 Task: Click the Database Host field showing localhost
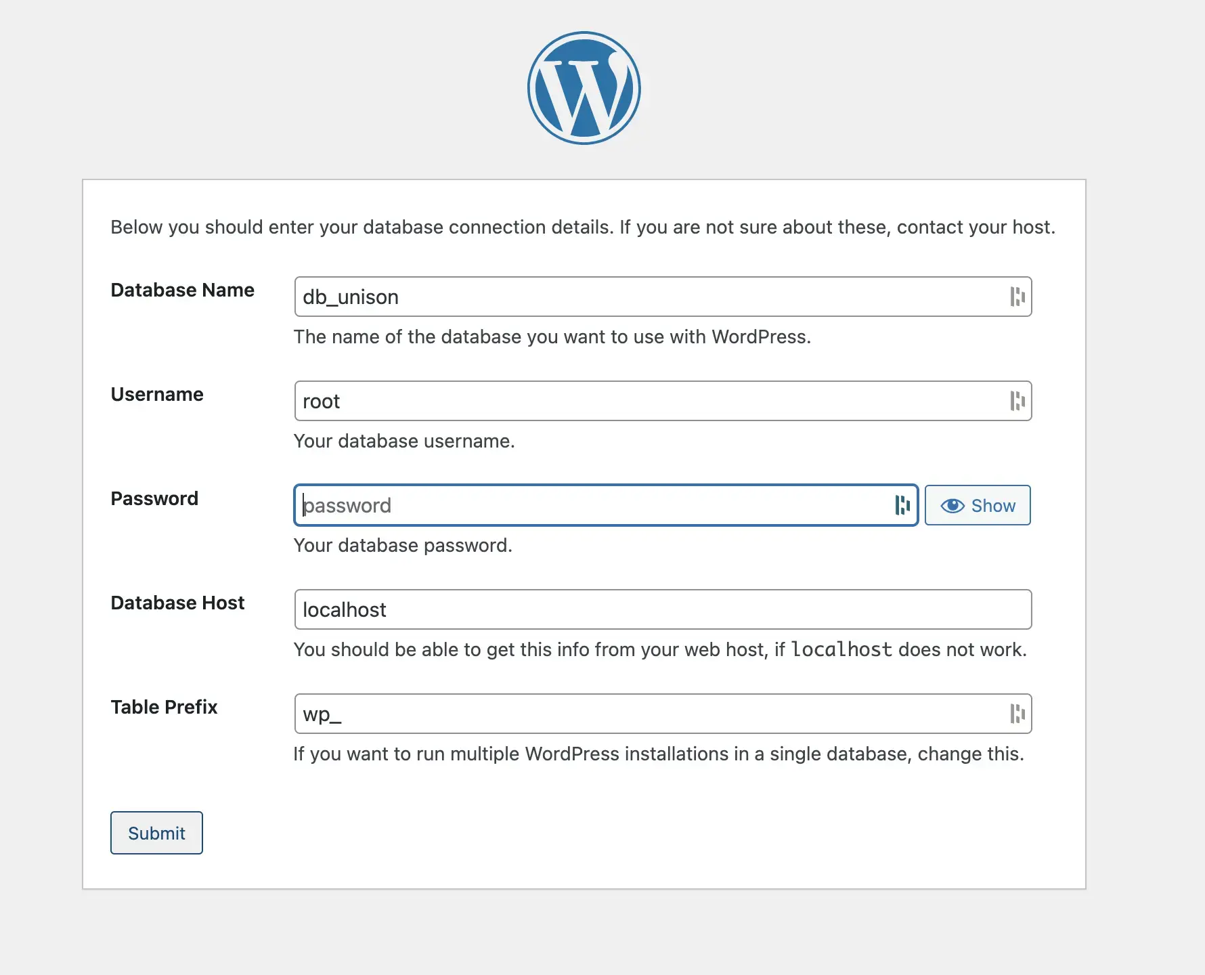pos(609,609)
